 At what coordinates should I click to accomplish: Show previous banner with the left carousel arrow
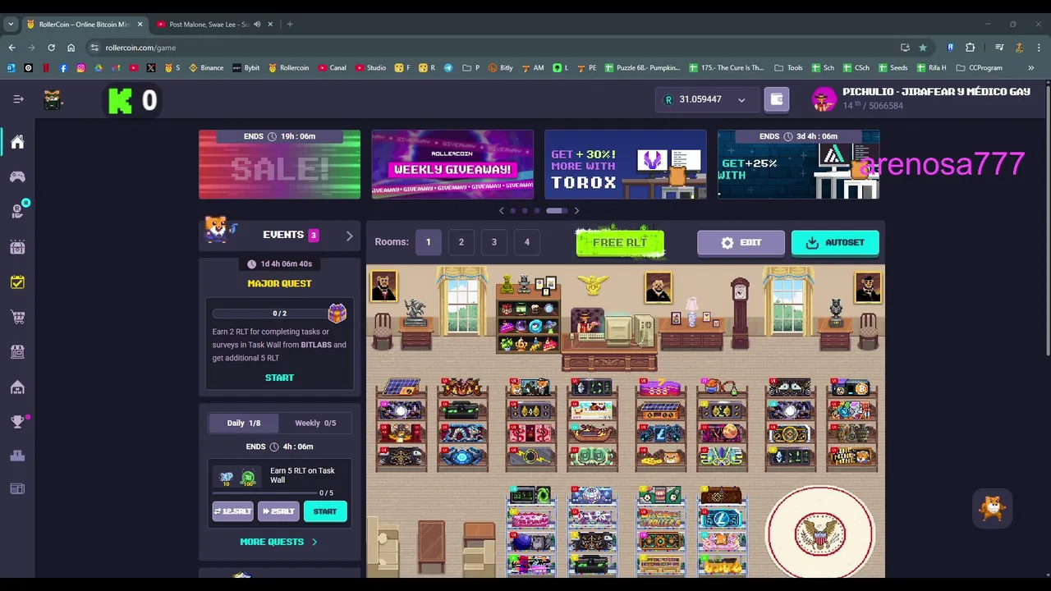502,211
